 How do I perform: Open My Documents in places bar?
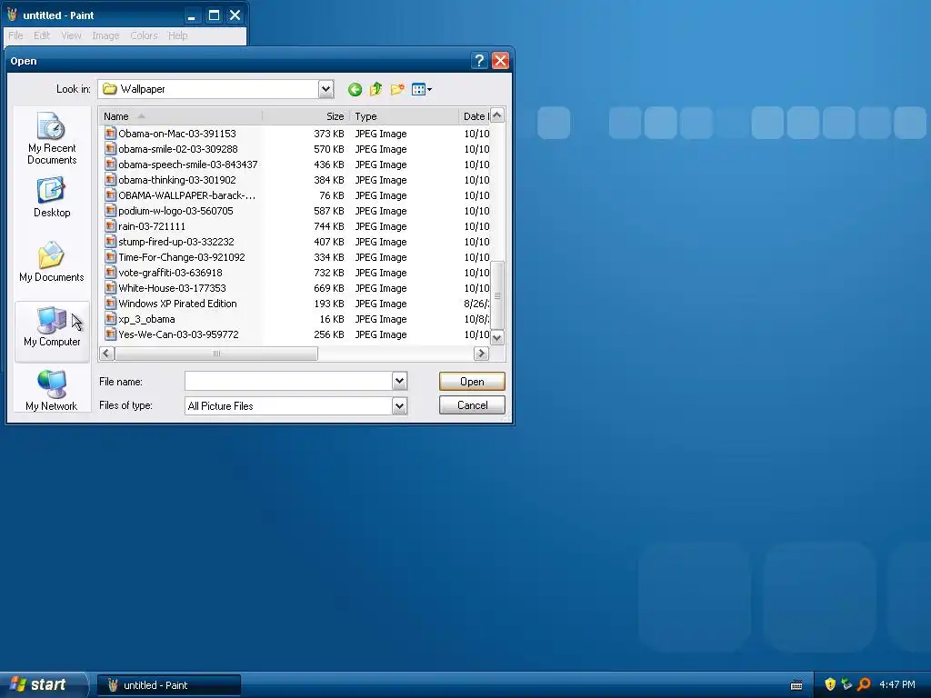coord(52,262)
